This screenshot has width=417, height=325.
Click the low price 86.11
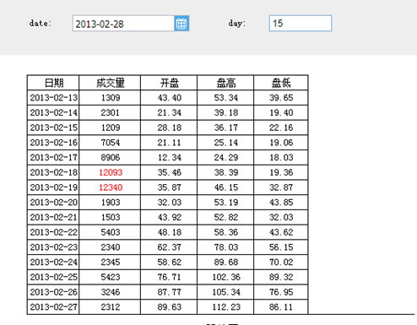tap(281, 306)
